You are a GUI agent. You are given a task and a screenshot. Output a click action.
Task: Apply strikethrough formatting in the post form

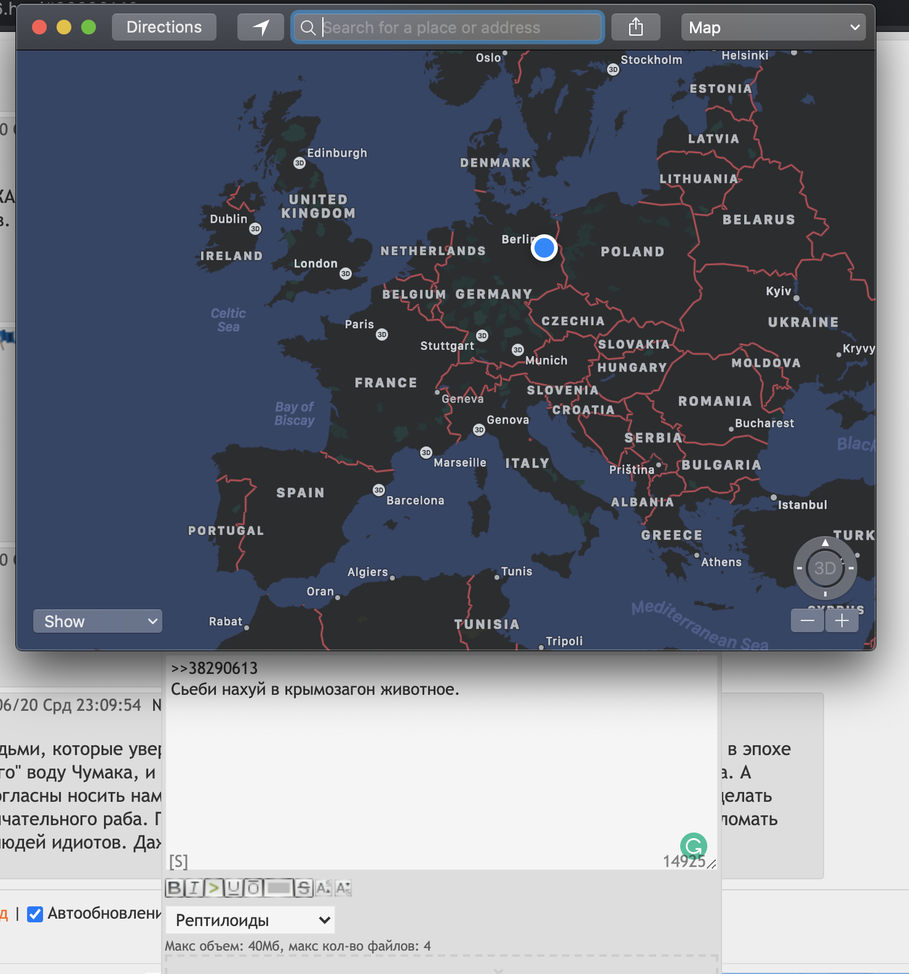click(x=304, y=888)
